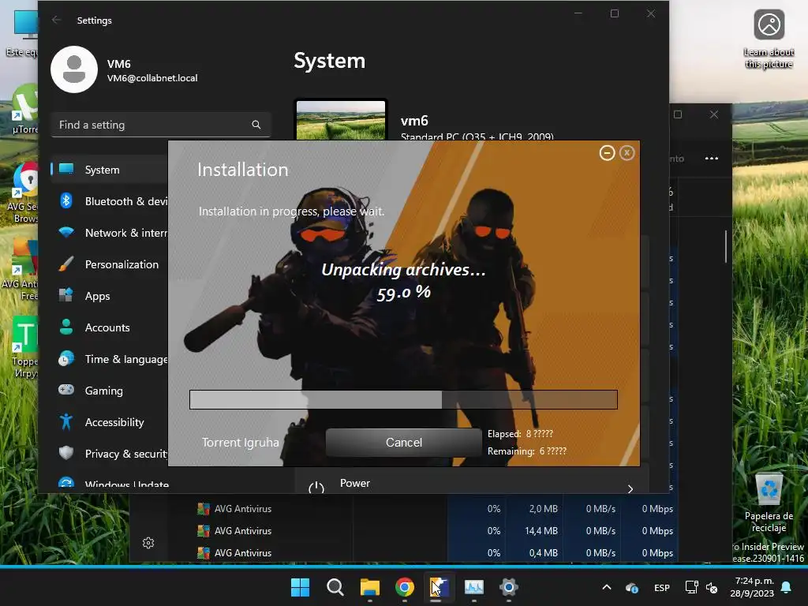Show hidden tray icons chevron

(607, 587)
